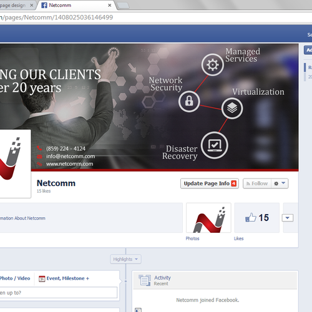The image size is (312, 312).
Task: Open the Netcomm profile picture logo
Action: (15, 163)
